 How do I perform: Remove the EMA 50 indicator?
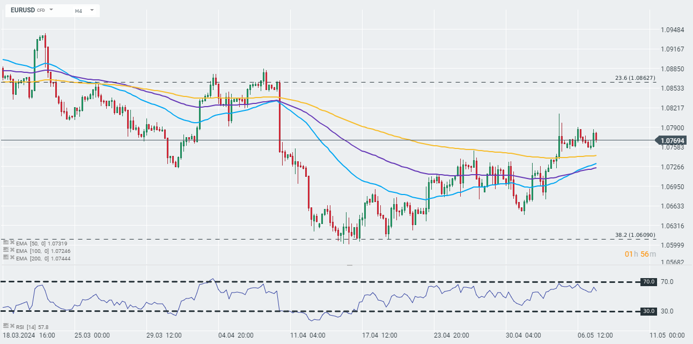tap(12, 242)
